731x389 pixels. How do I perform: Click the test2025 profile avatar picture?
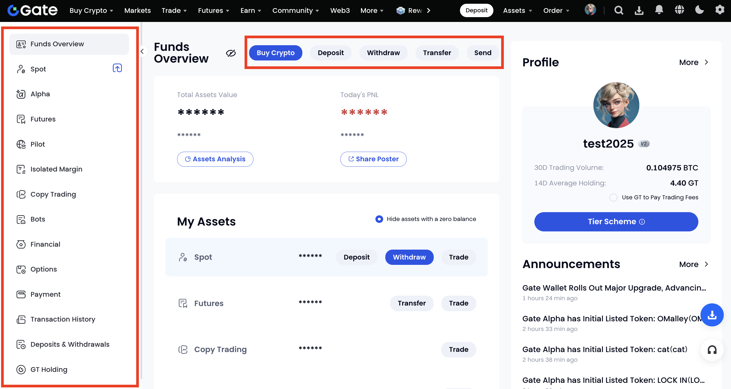coord(616,105)
